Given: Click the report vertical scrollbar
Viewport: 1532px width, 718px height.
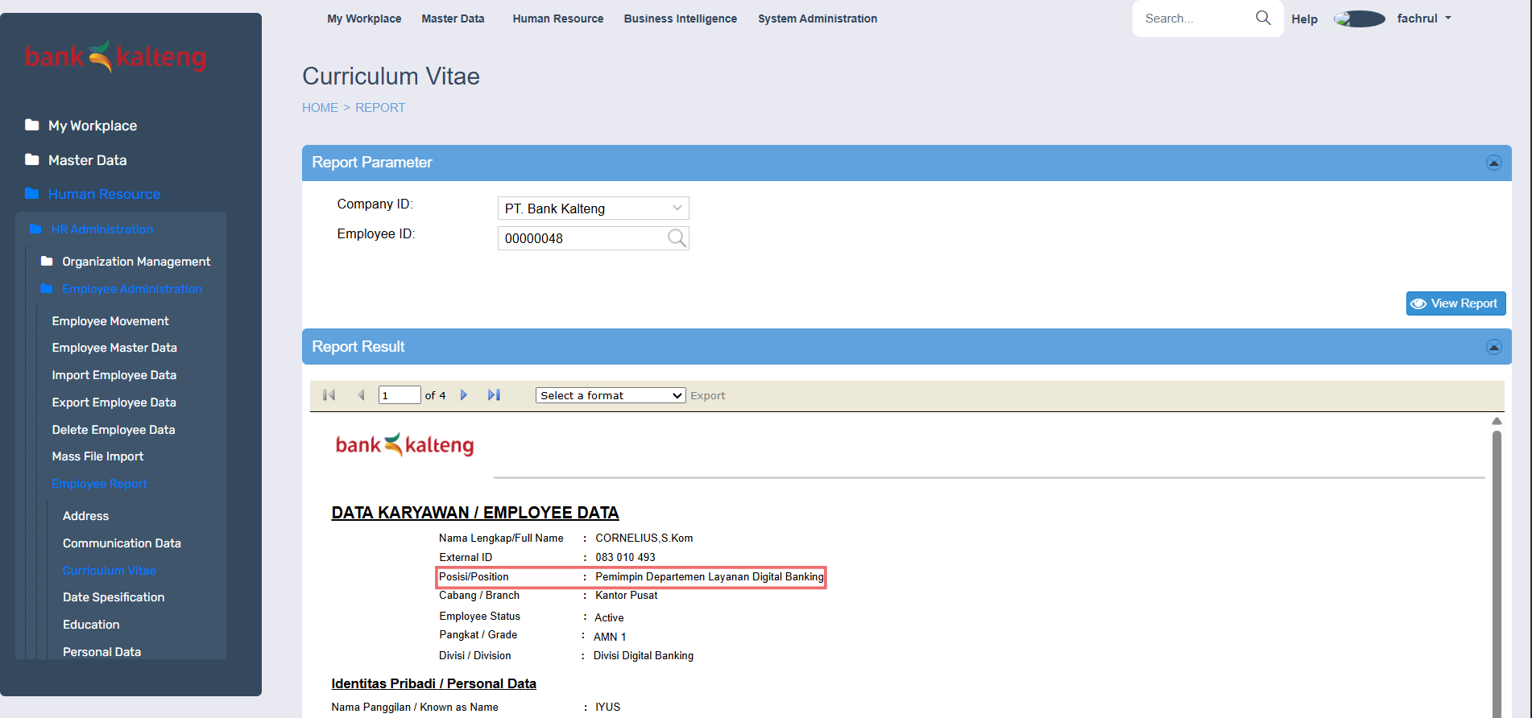Looking at the screenshot, I should tap(1497, 563).
